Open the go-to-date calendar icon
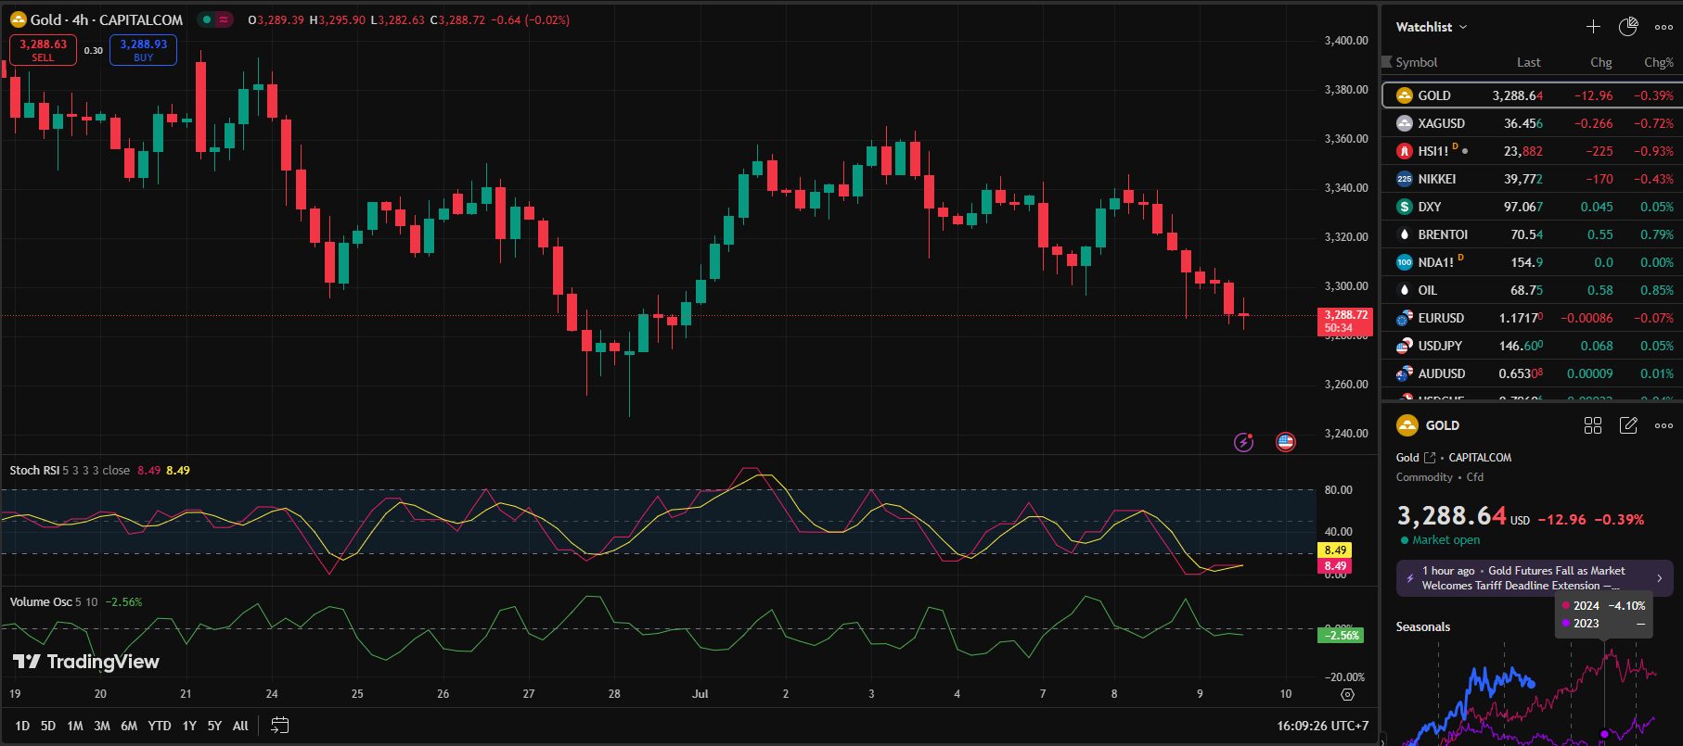This screenshot has width=1683, height=746. click(279, 726)
